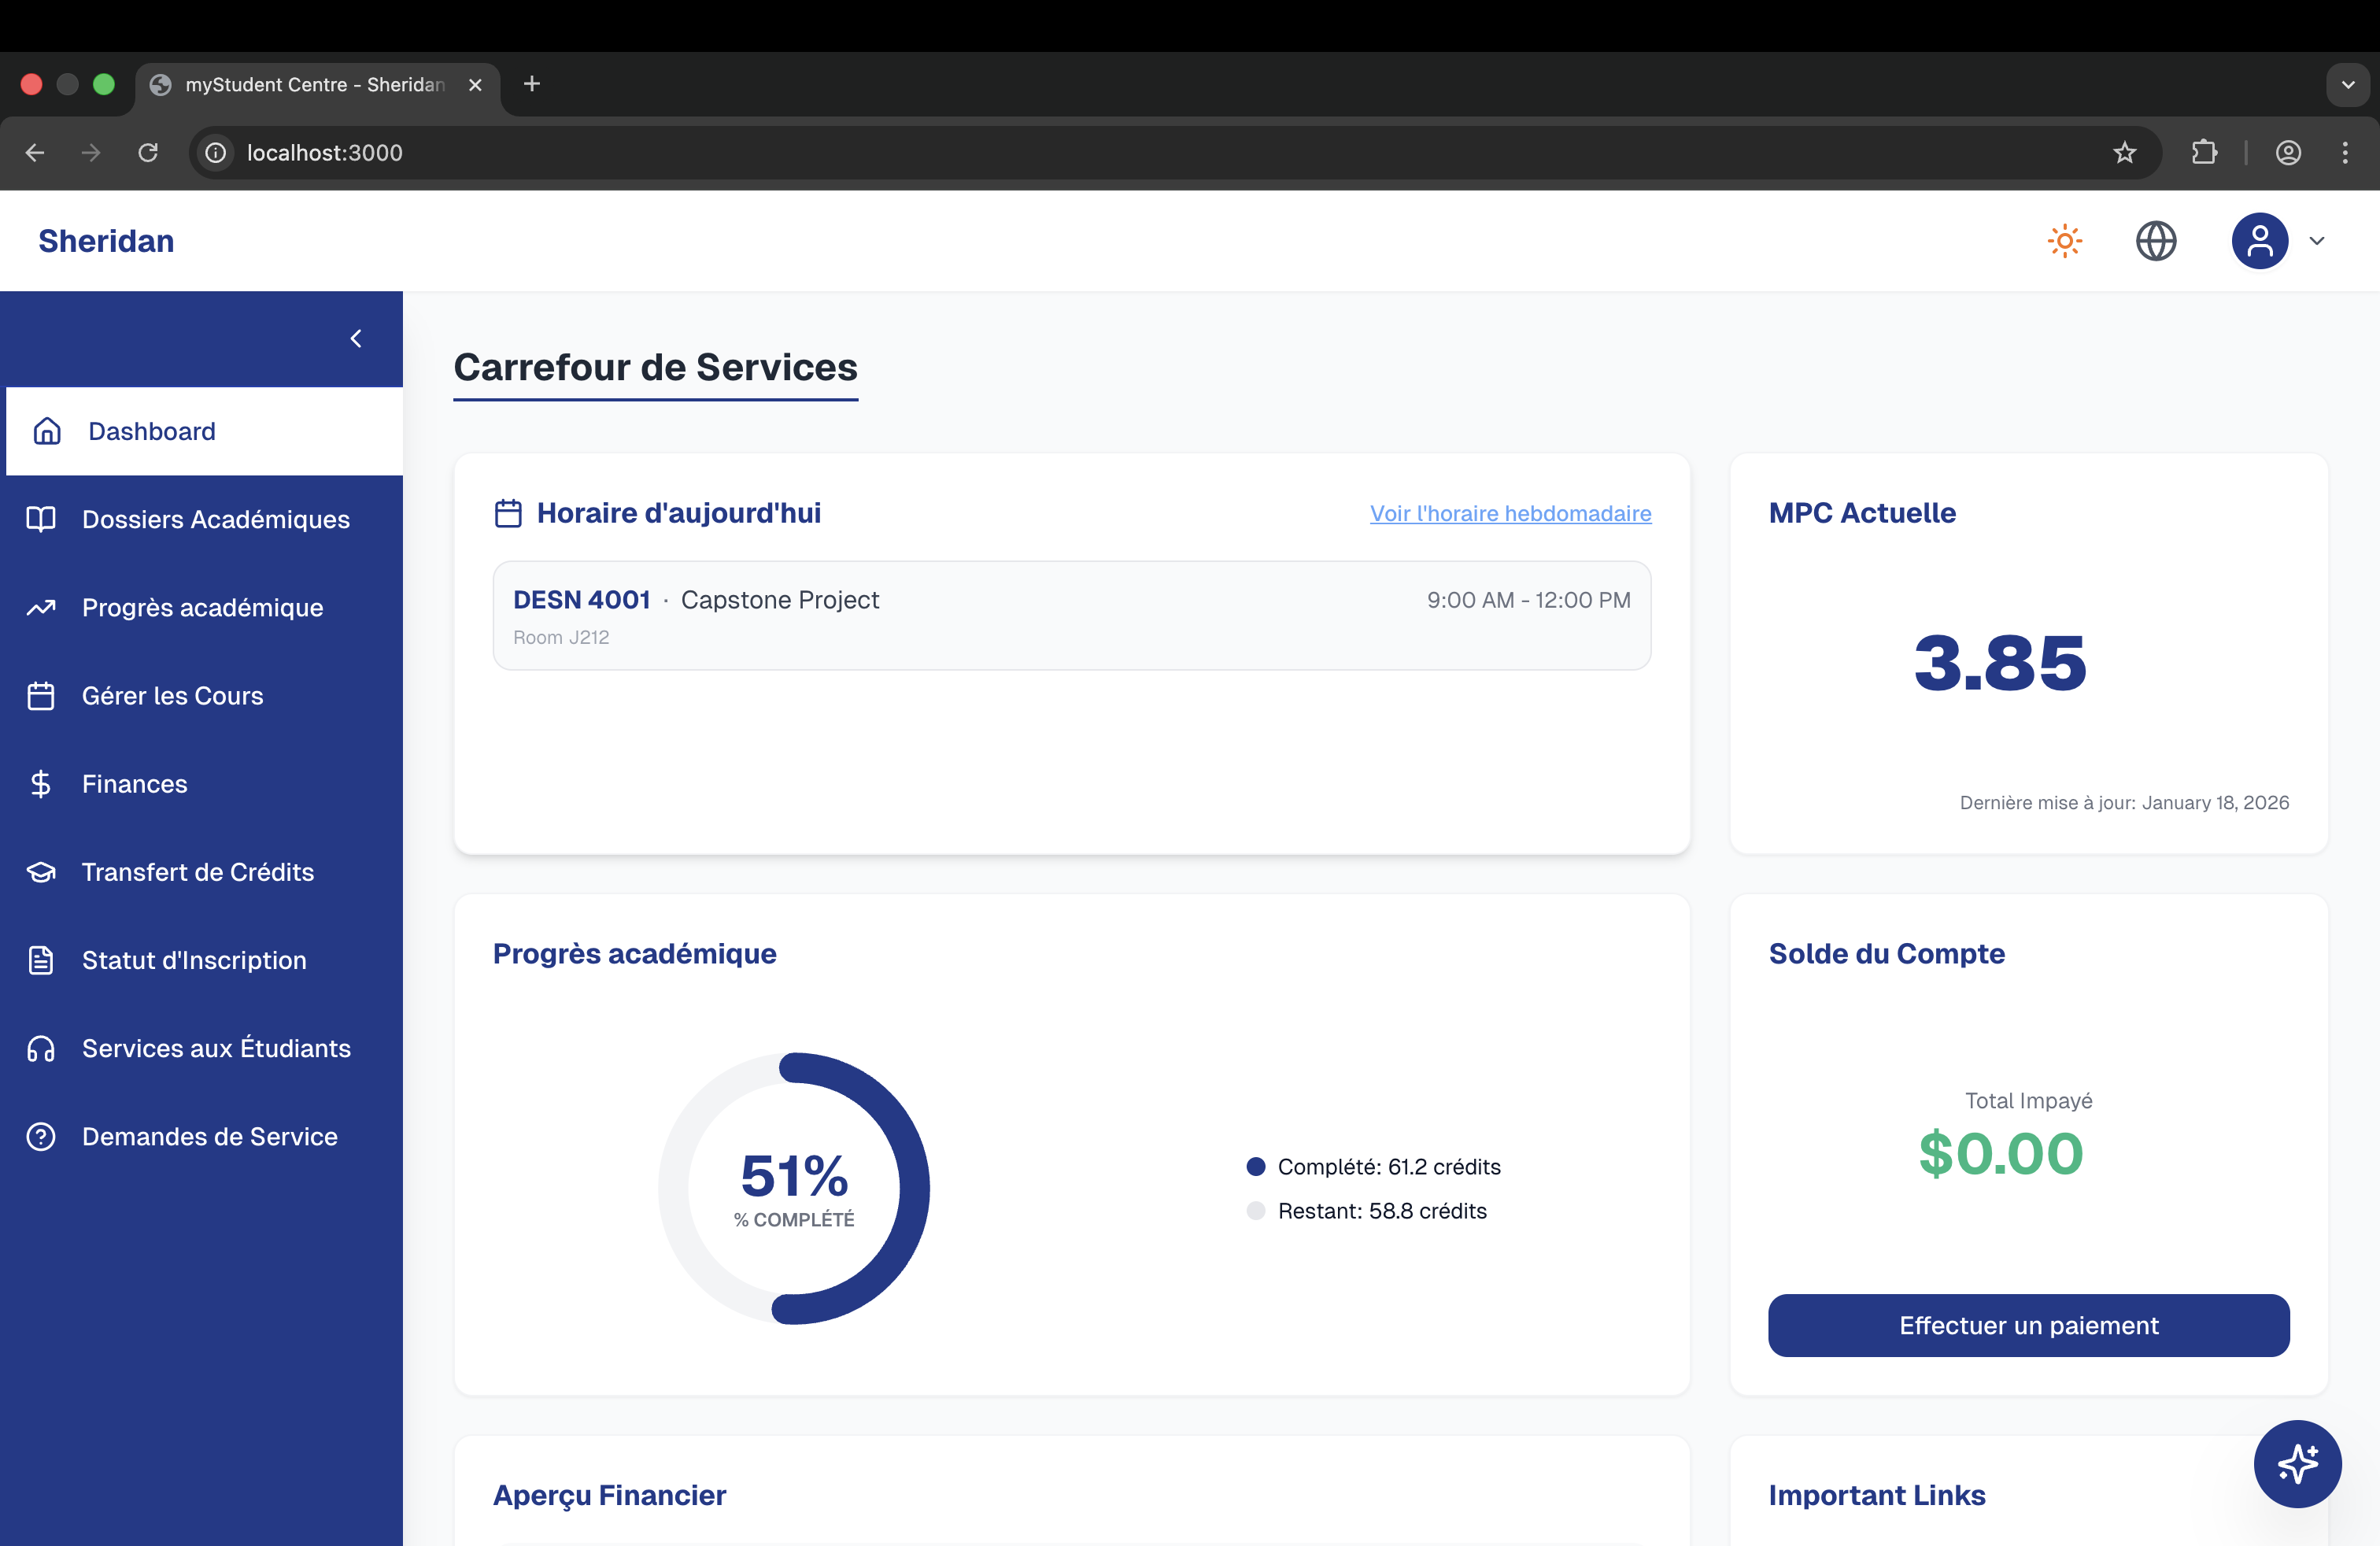
Task: Toggle the sun light/dark theme icon
Action: point(2064,241)
